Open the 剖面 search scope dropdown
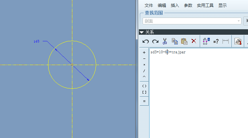This screenshot has height=138, width=248. pyautogui.click(x=192, y=21)
